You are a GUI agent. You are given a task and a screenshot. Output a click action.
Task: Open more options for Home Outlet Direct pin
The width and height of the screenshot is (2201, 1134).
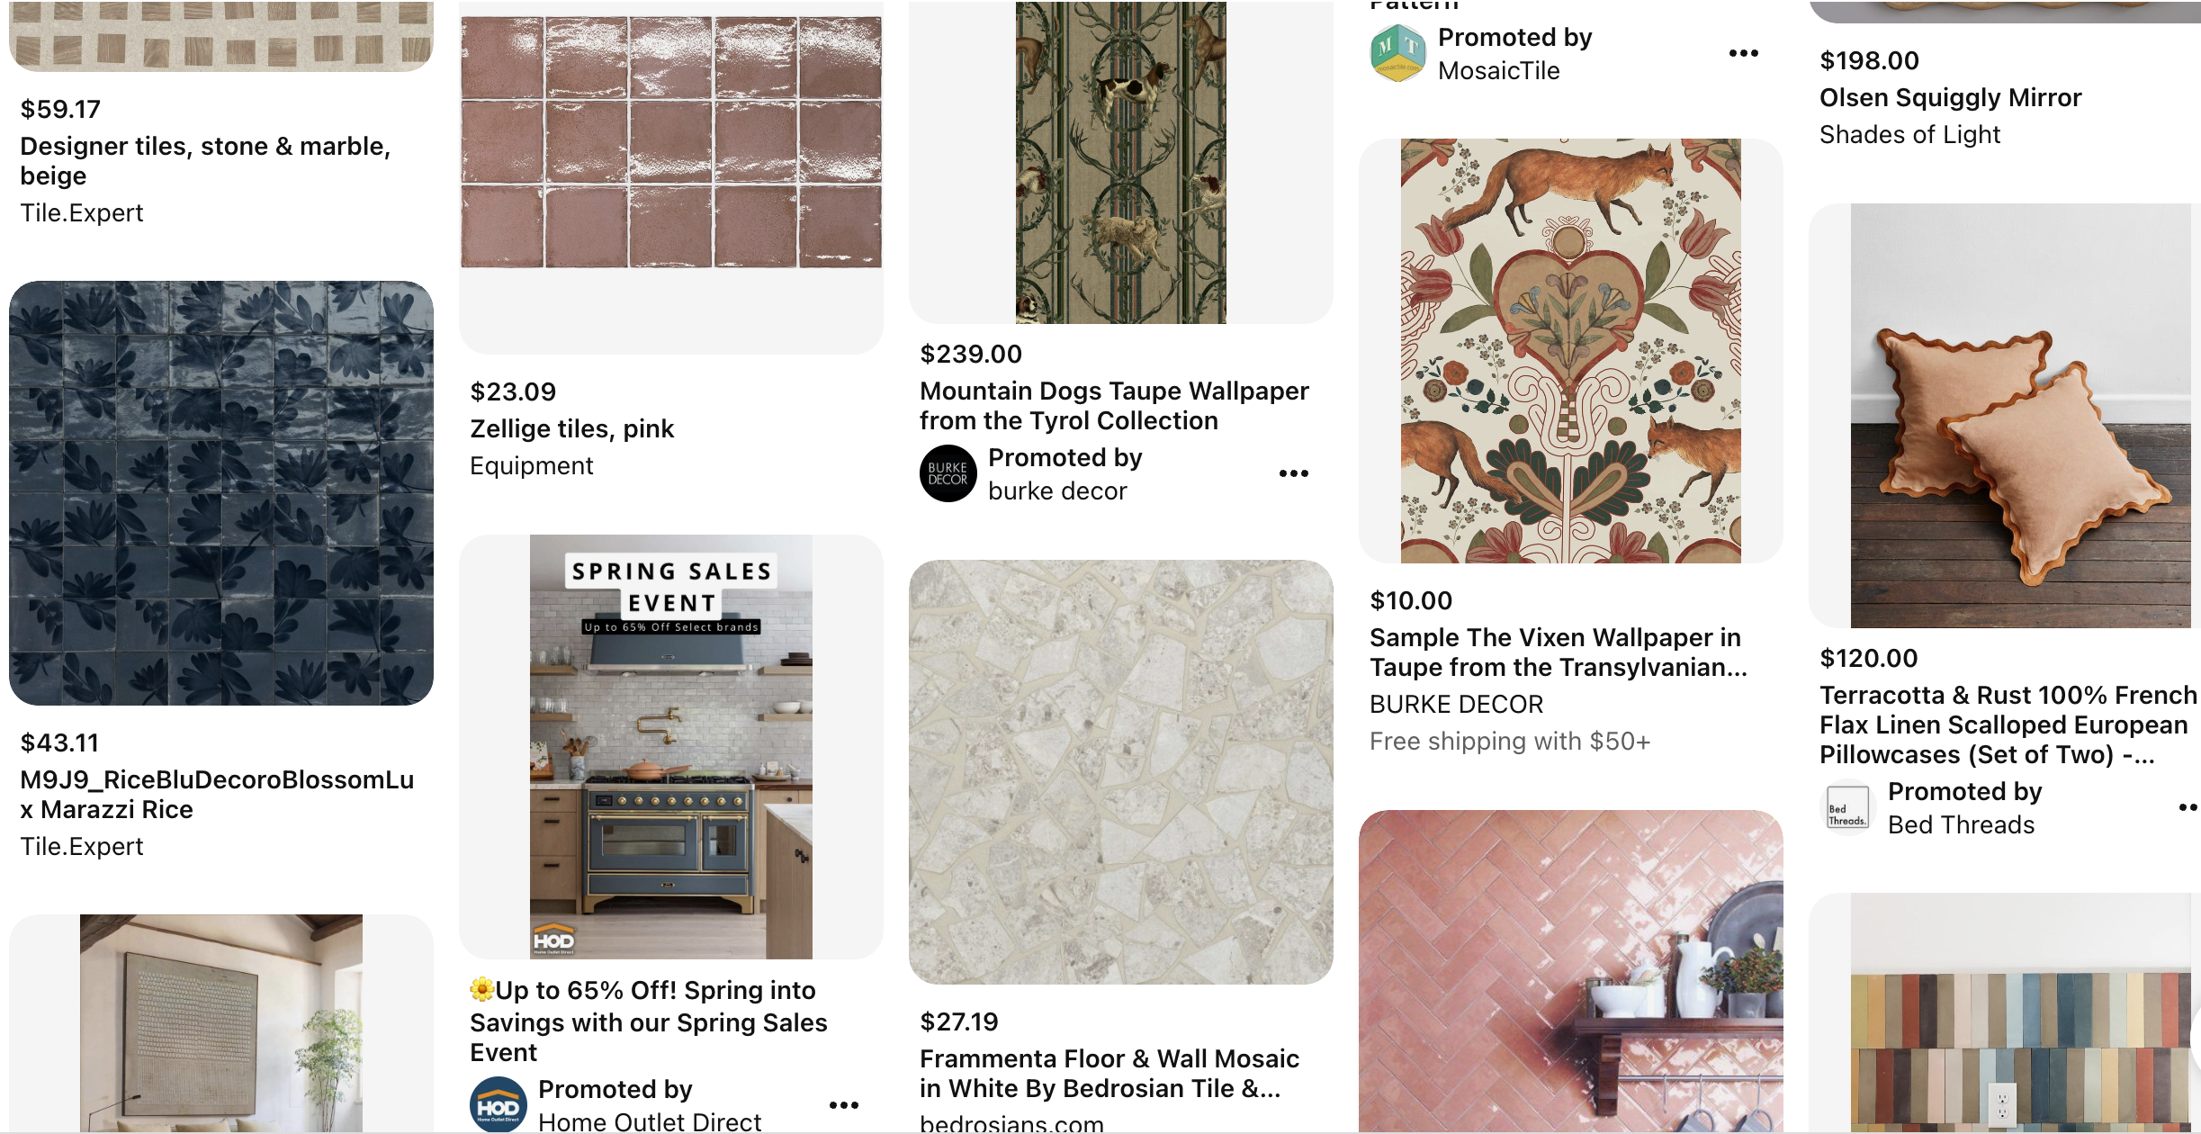(x=843, y=1104)
